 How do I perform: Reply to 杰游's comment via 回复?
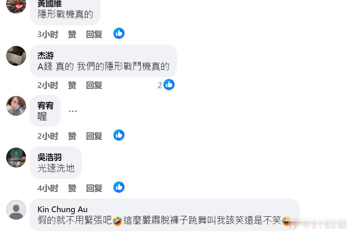click(x=94, y=85)
